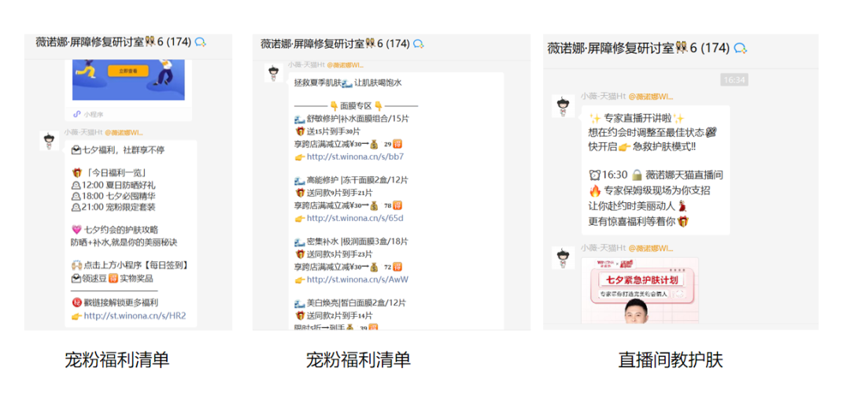This screenshot has height=398, width=850.
Task: Click the text 送同款5片到手23片
Action: click(x=339, y=254)
